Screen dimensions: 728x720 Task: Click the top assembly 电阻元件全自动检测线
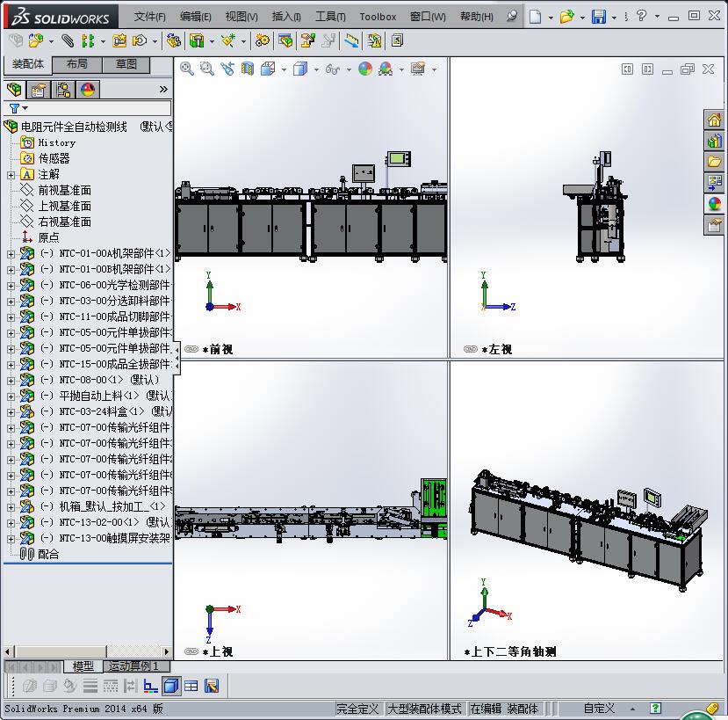tap(74, 127)
